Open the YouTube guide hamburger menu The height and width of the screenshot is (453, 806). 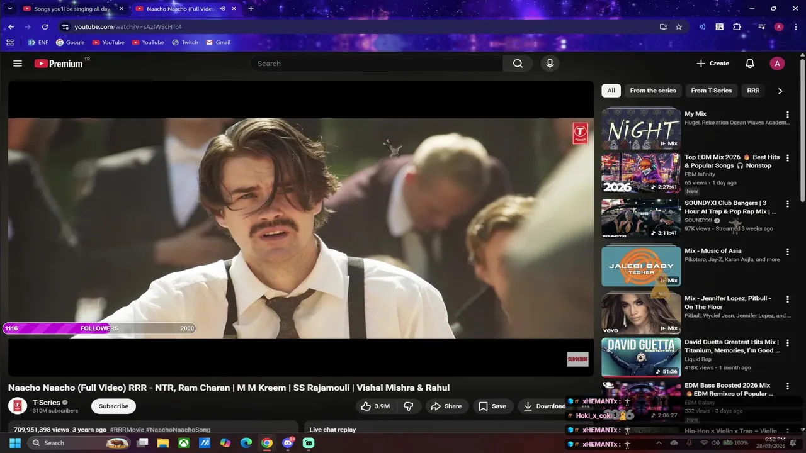point(18,64)
